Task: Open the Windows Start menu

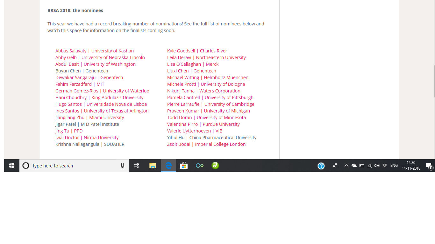Action: point(12,166)
